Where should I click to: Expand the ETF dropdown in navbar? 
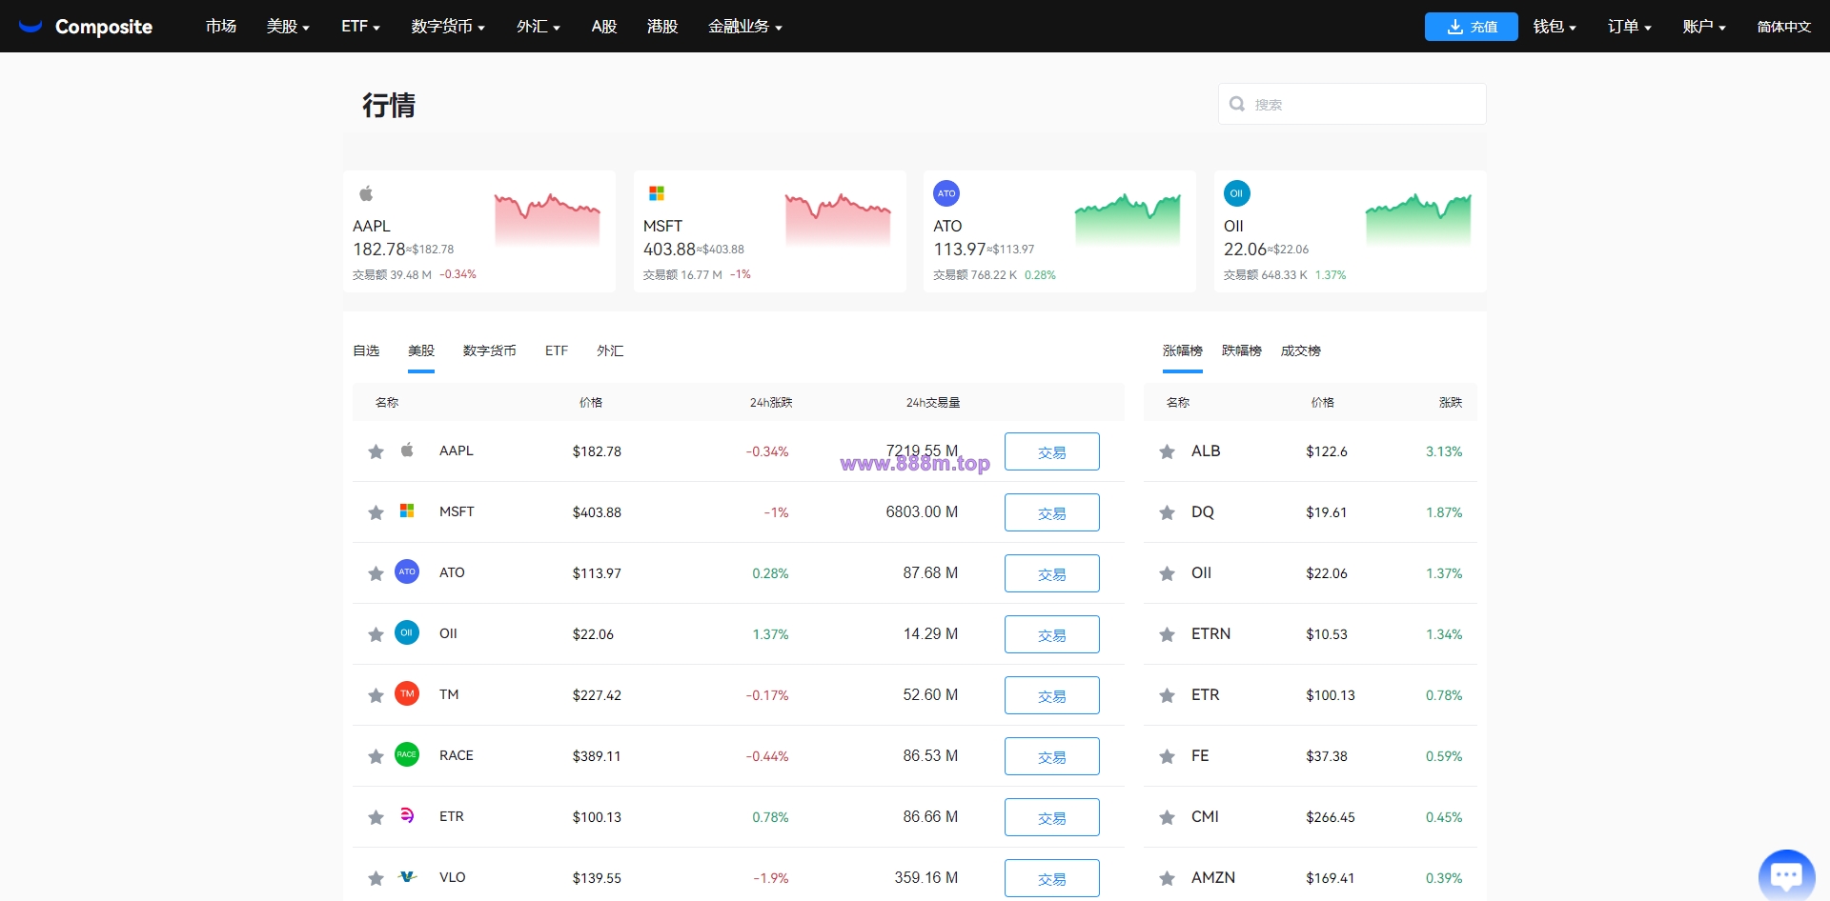[360, 27]
